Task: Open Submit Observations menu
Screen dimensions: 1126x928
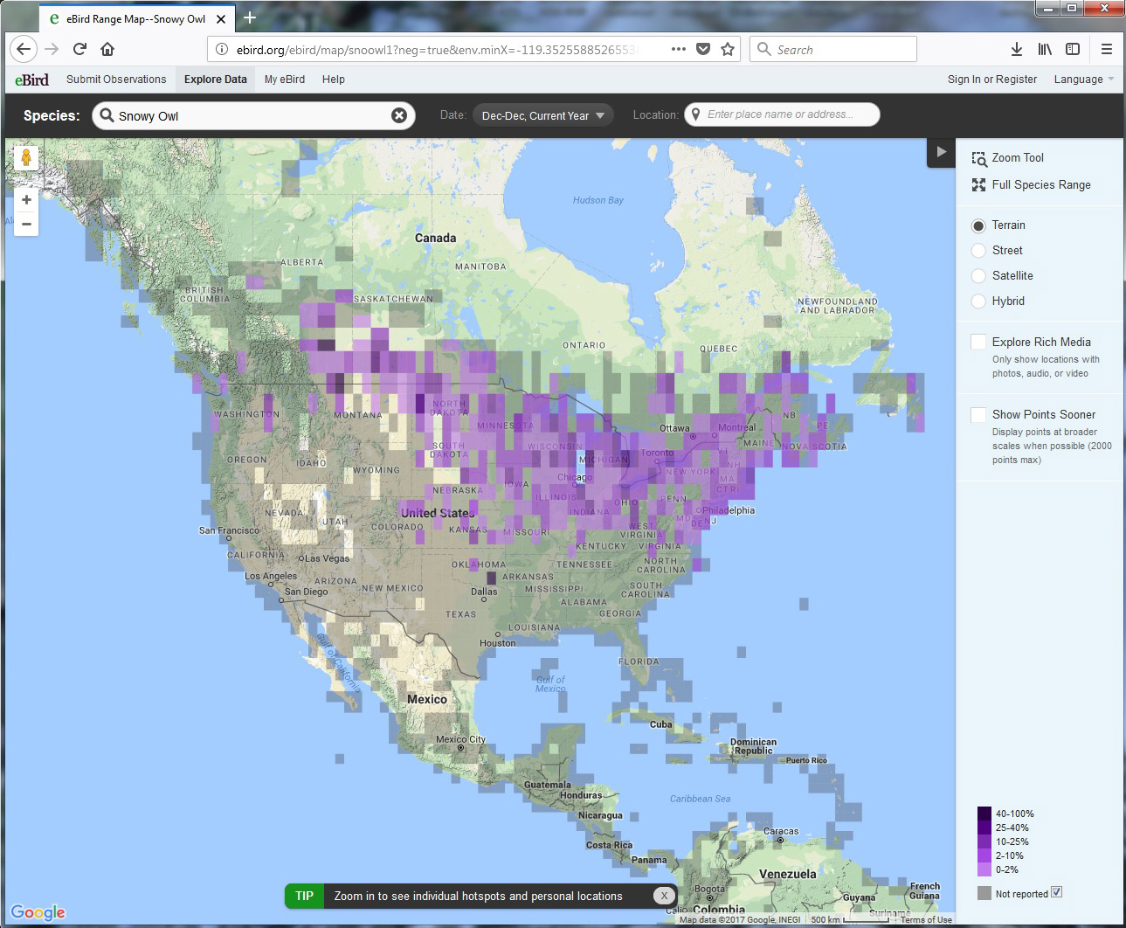Action: click(x=116, y=79)
